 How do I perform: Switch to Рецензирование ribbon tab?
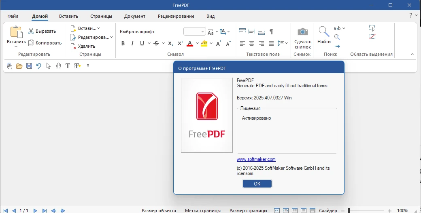(176, 16)
